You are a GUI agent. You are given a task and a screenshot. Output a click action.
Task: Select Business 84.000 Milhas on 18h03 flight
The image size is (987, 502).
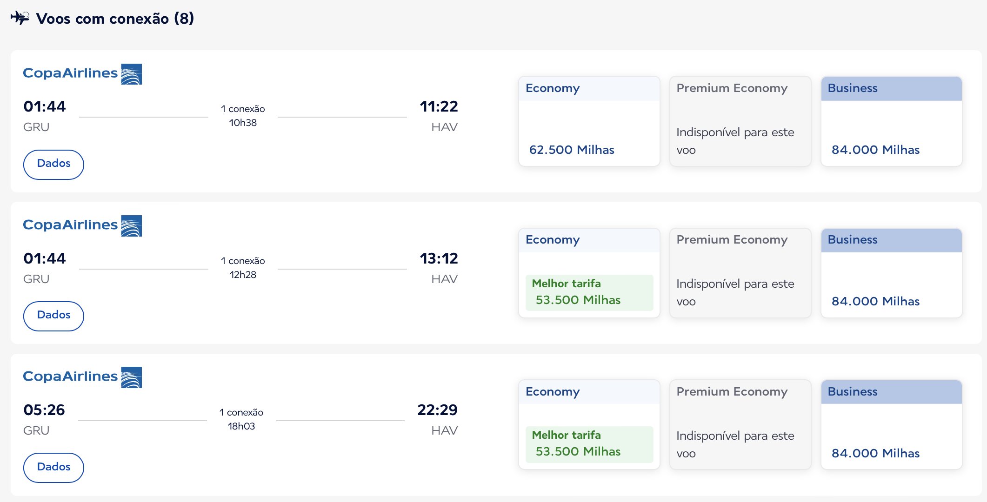click(x=891, y=424)
